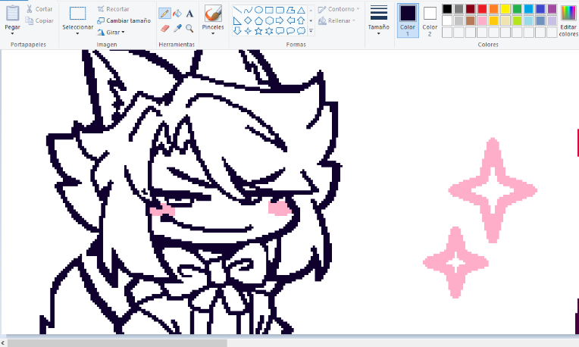The height and width of the screenshot is (347, 579).
Task: Choose the Right triangle shape
Action: pos(237,20)
